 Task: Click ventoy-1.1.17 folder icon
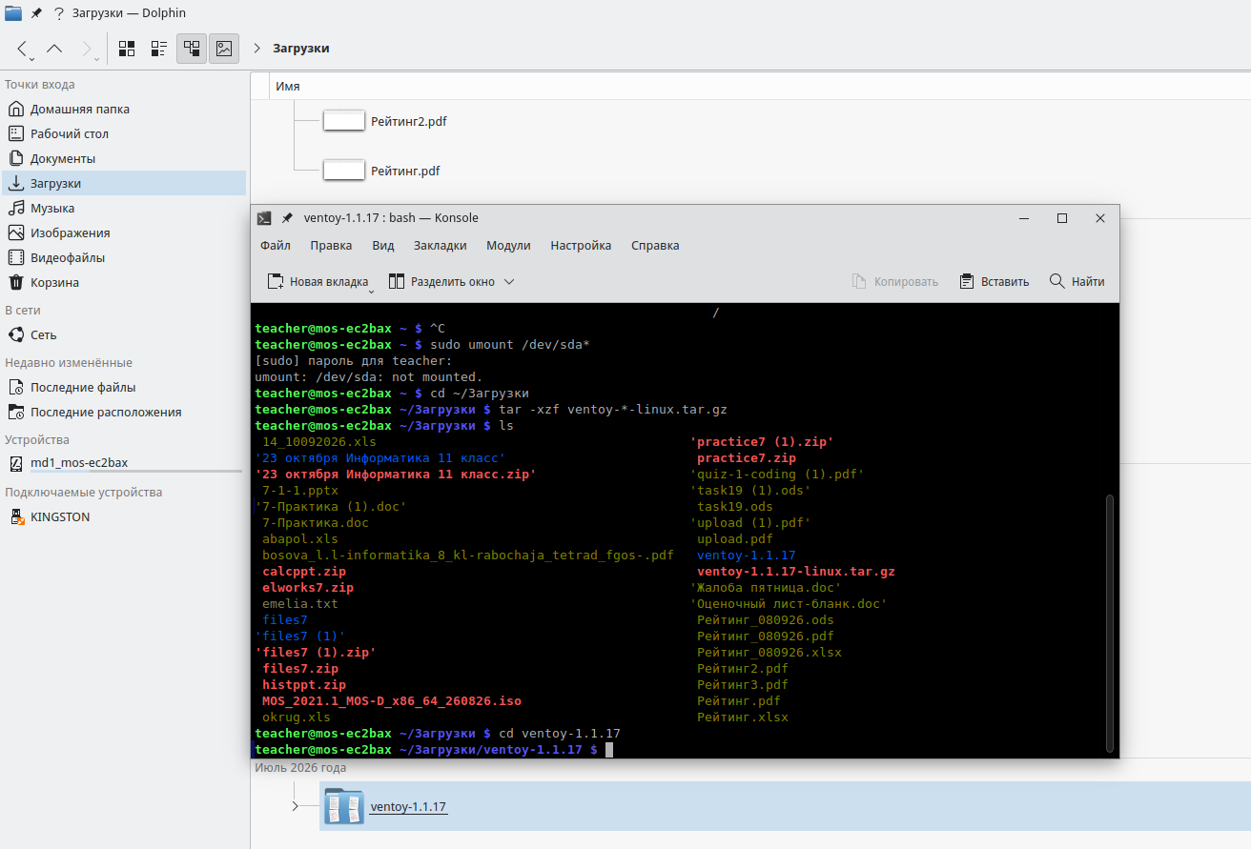click(x=343, y=806)
